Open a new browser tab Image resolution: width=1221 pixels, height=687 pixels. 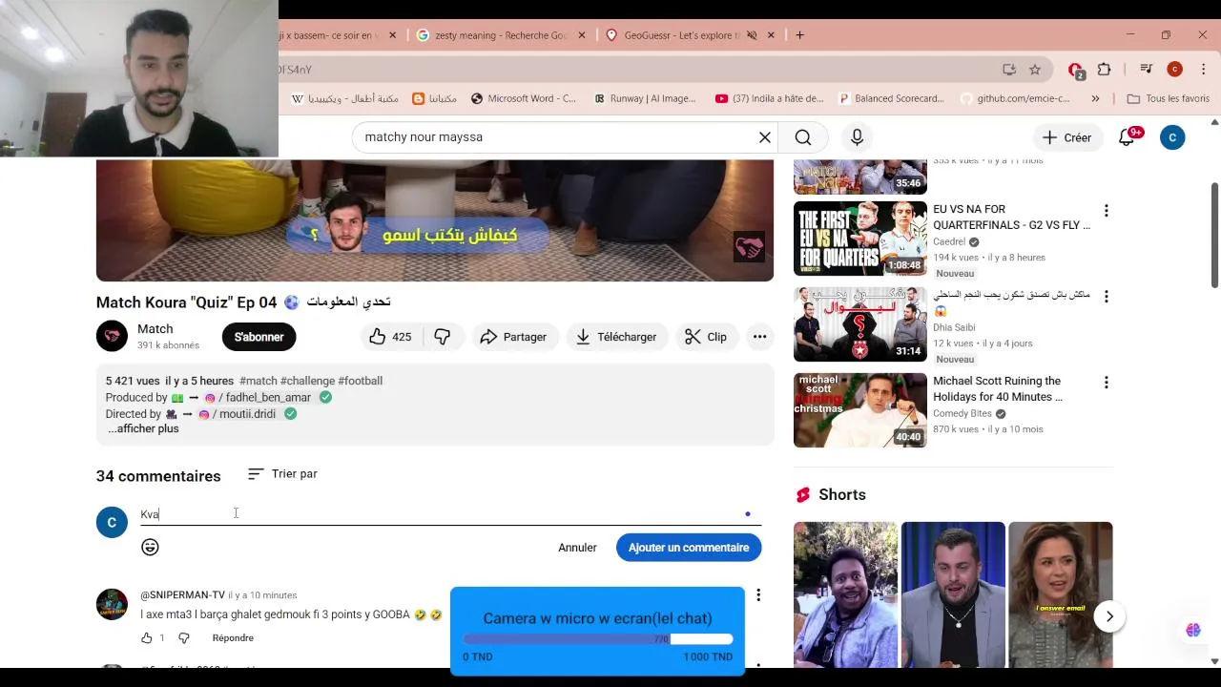tap(799, 35)
